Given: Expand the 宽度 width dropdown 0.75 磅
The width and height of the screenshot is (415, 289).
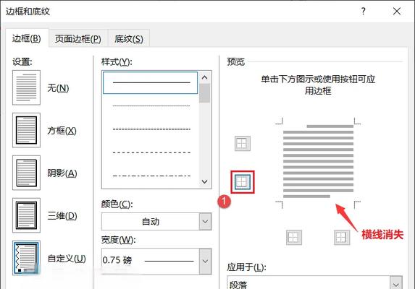Looking at the screenshot, I should (x=156, y=261).
